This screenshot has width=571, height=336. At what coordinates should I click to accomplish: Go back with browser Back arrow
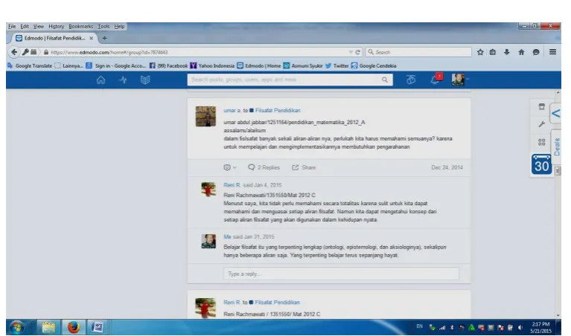click(x=14, y=52)
